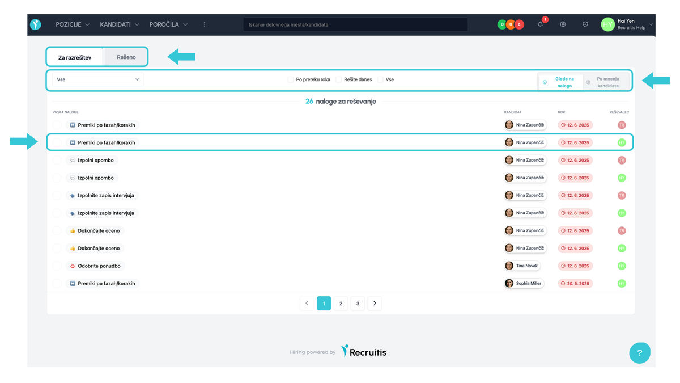Click the green counter badge in the top bar

coord(502,24)
